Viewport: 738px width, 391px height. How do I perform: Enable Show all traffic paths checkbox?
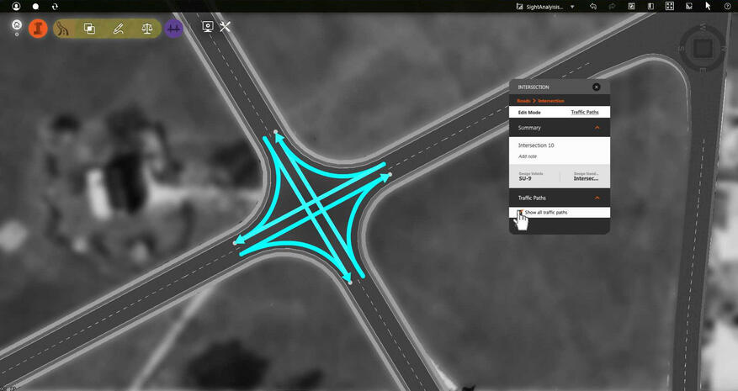(519, 213)
